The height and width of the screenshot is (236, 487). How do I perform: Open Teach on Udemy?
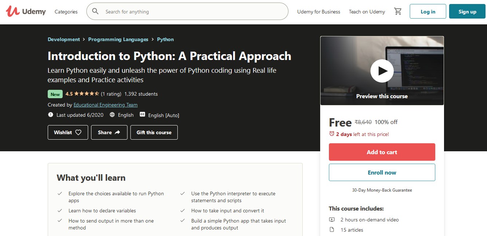coord(367,12)
